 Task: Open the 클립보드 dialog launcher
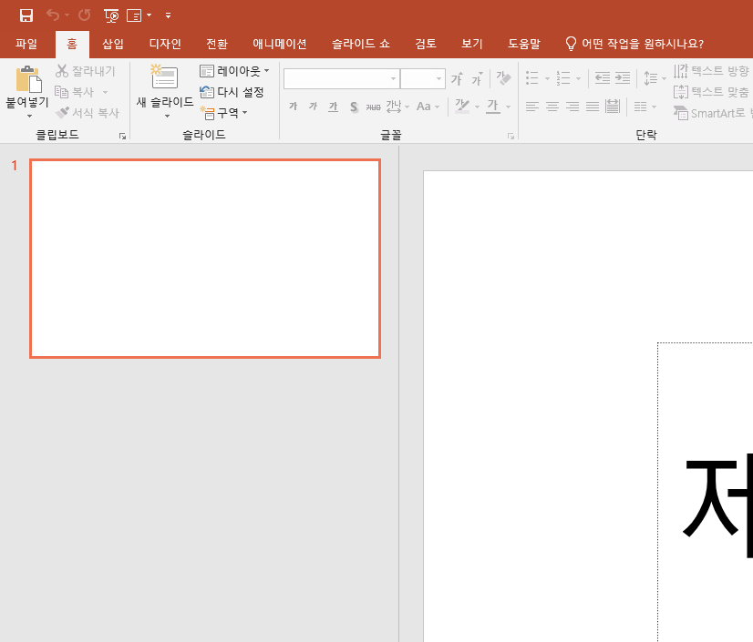coord(122,137)
